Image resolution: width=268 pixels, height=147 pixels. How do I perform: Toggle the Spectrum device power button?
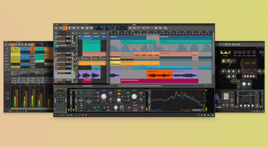click(149, 90)
